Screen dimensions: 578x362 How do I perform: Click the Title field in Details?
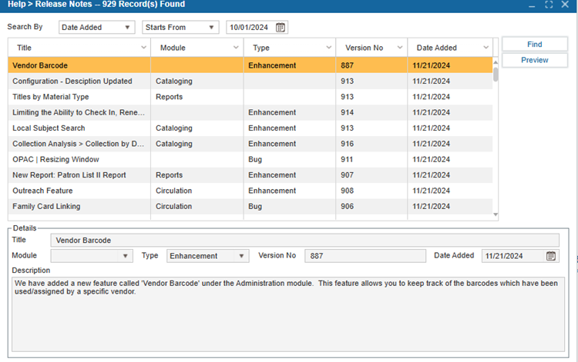304,240
